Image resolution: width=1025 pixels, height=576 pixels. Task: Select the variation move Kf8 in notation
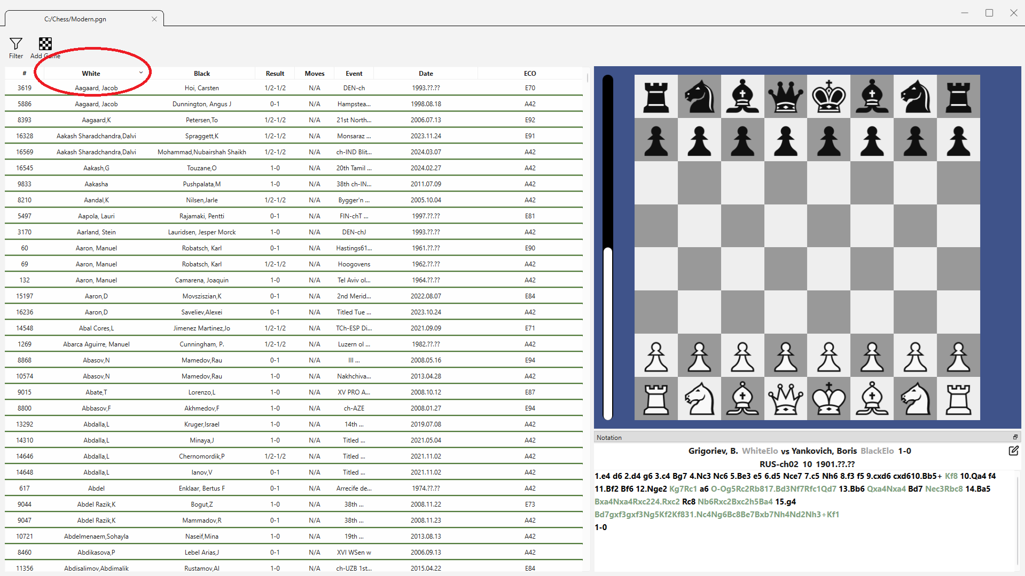point(951,476)
